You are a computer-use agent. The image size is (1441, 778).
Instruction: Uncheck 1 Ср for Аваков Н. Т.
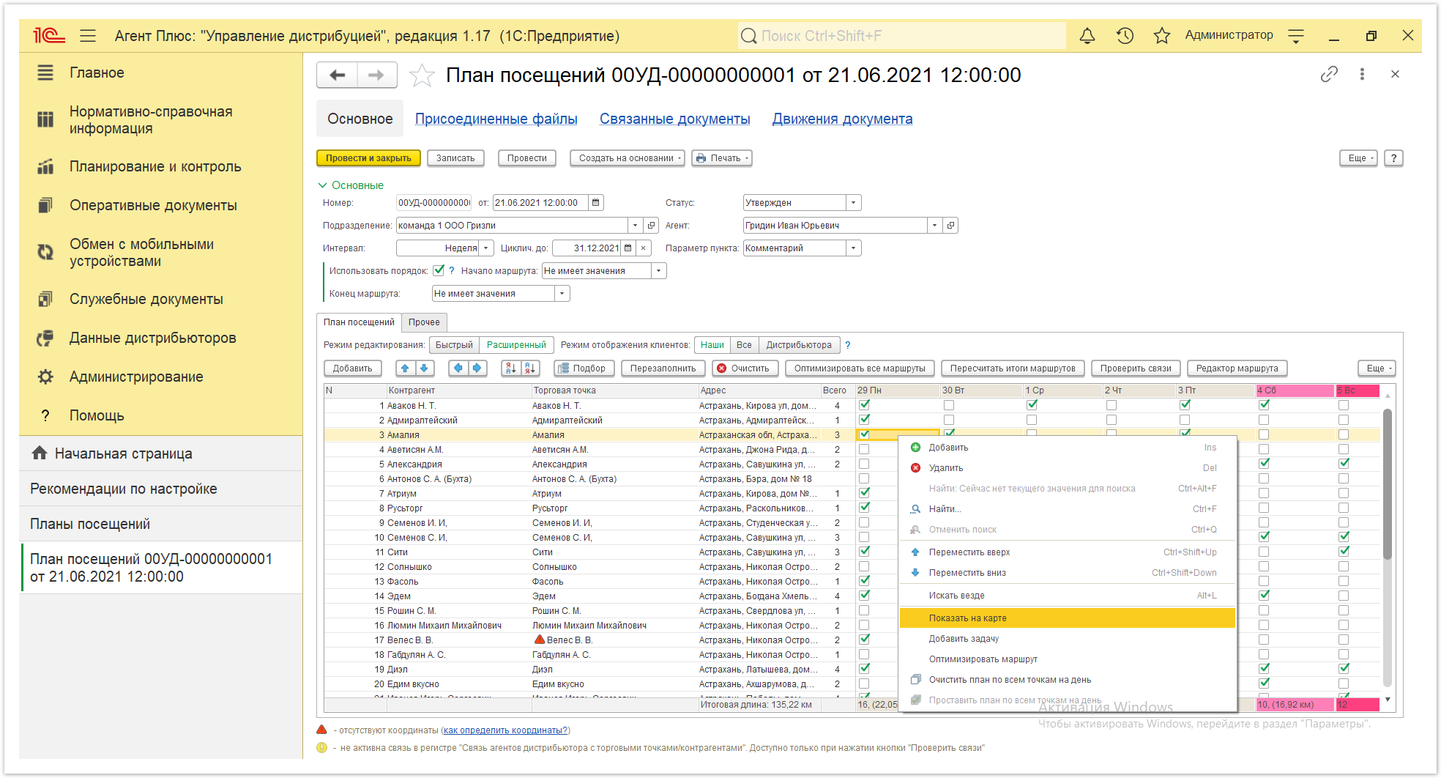click(x=1032, y=405)
